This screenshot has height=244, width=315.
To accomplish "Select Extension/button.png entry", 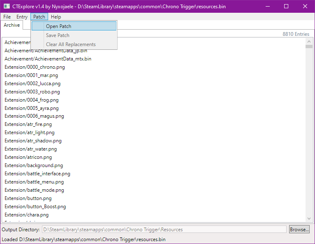I will pos(28,199).
